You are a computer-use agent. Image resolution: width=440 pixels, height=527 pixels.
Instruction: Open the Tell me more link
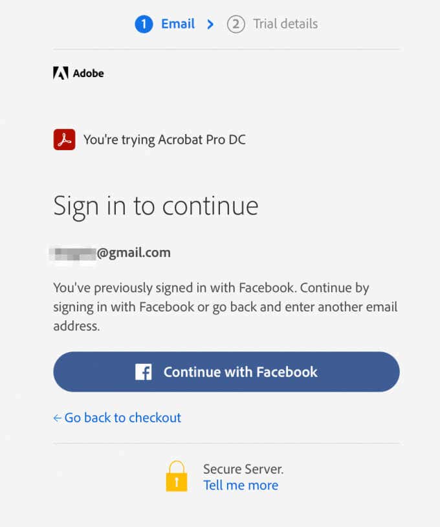click(x=241, y=486)
